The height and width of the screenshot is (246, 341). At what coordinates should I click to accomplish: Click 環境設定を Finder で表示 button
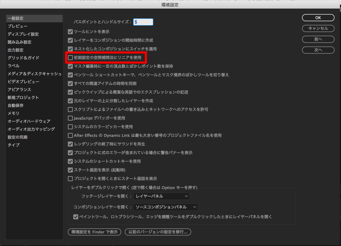coord(95,232)
